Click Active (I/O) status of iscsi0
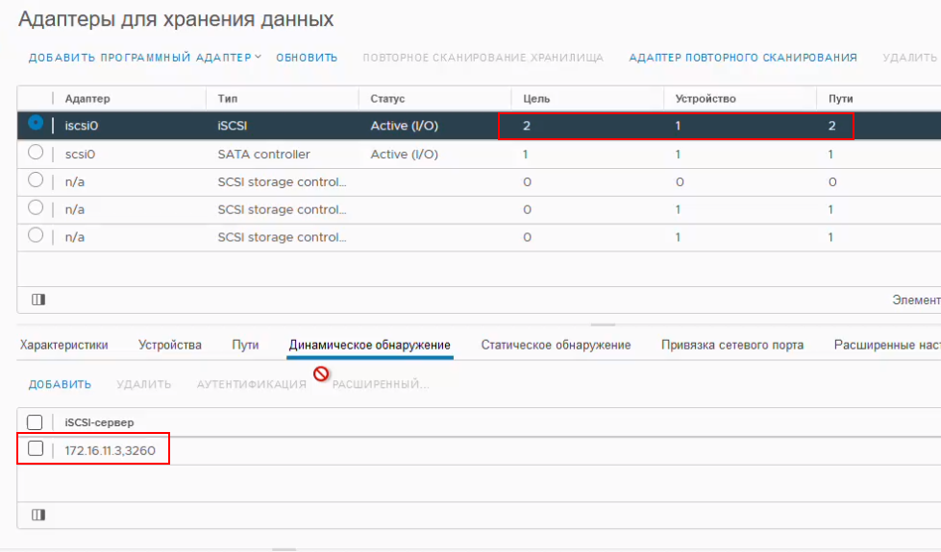Image resolution: width=941 pixels, height=552 pixels. pyautogui.click(x=405, y=126)
